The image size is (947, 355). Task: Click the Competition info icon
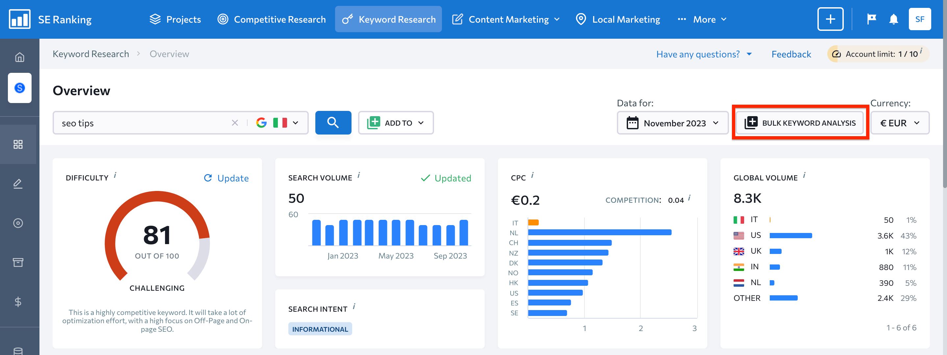pyautogui.click(x=689, y=198)
